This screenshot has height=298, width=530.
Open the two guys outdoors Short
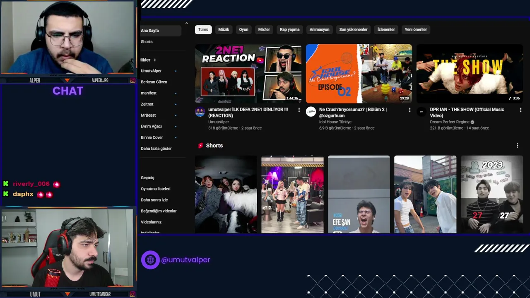(425, 195)
